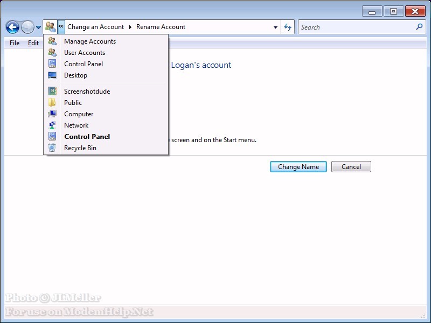Minimize the window
This screenshot has height=323, width=431.
(372, 11)
